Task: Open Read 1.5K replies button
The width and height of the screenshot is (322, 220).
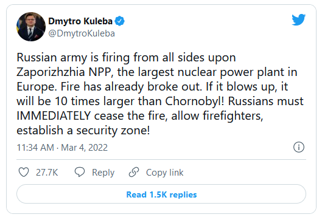Action: coord(161,194)
